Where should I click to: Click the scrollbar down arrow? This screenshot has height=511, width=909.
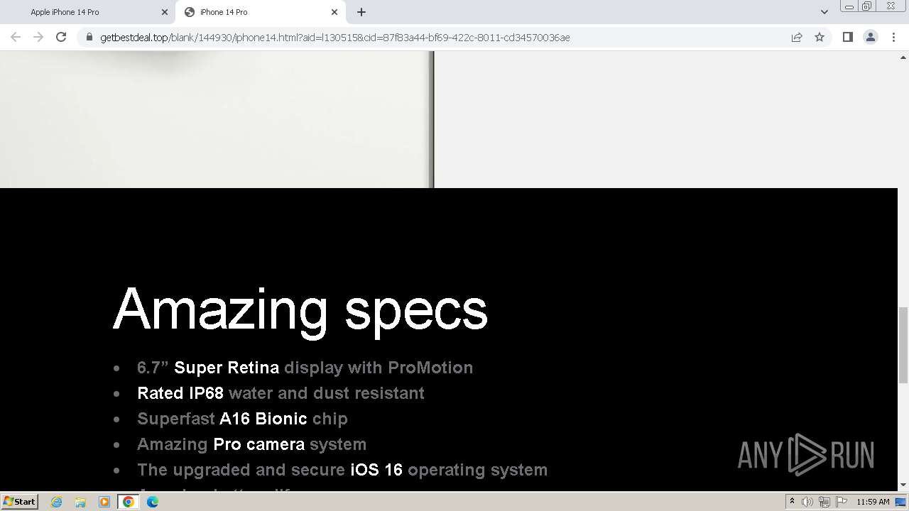(x=903, y=485)
